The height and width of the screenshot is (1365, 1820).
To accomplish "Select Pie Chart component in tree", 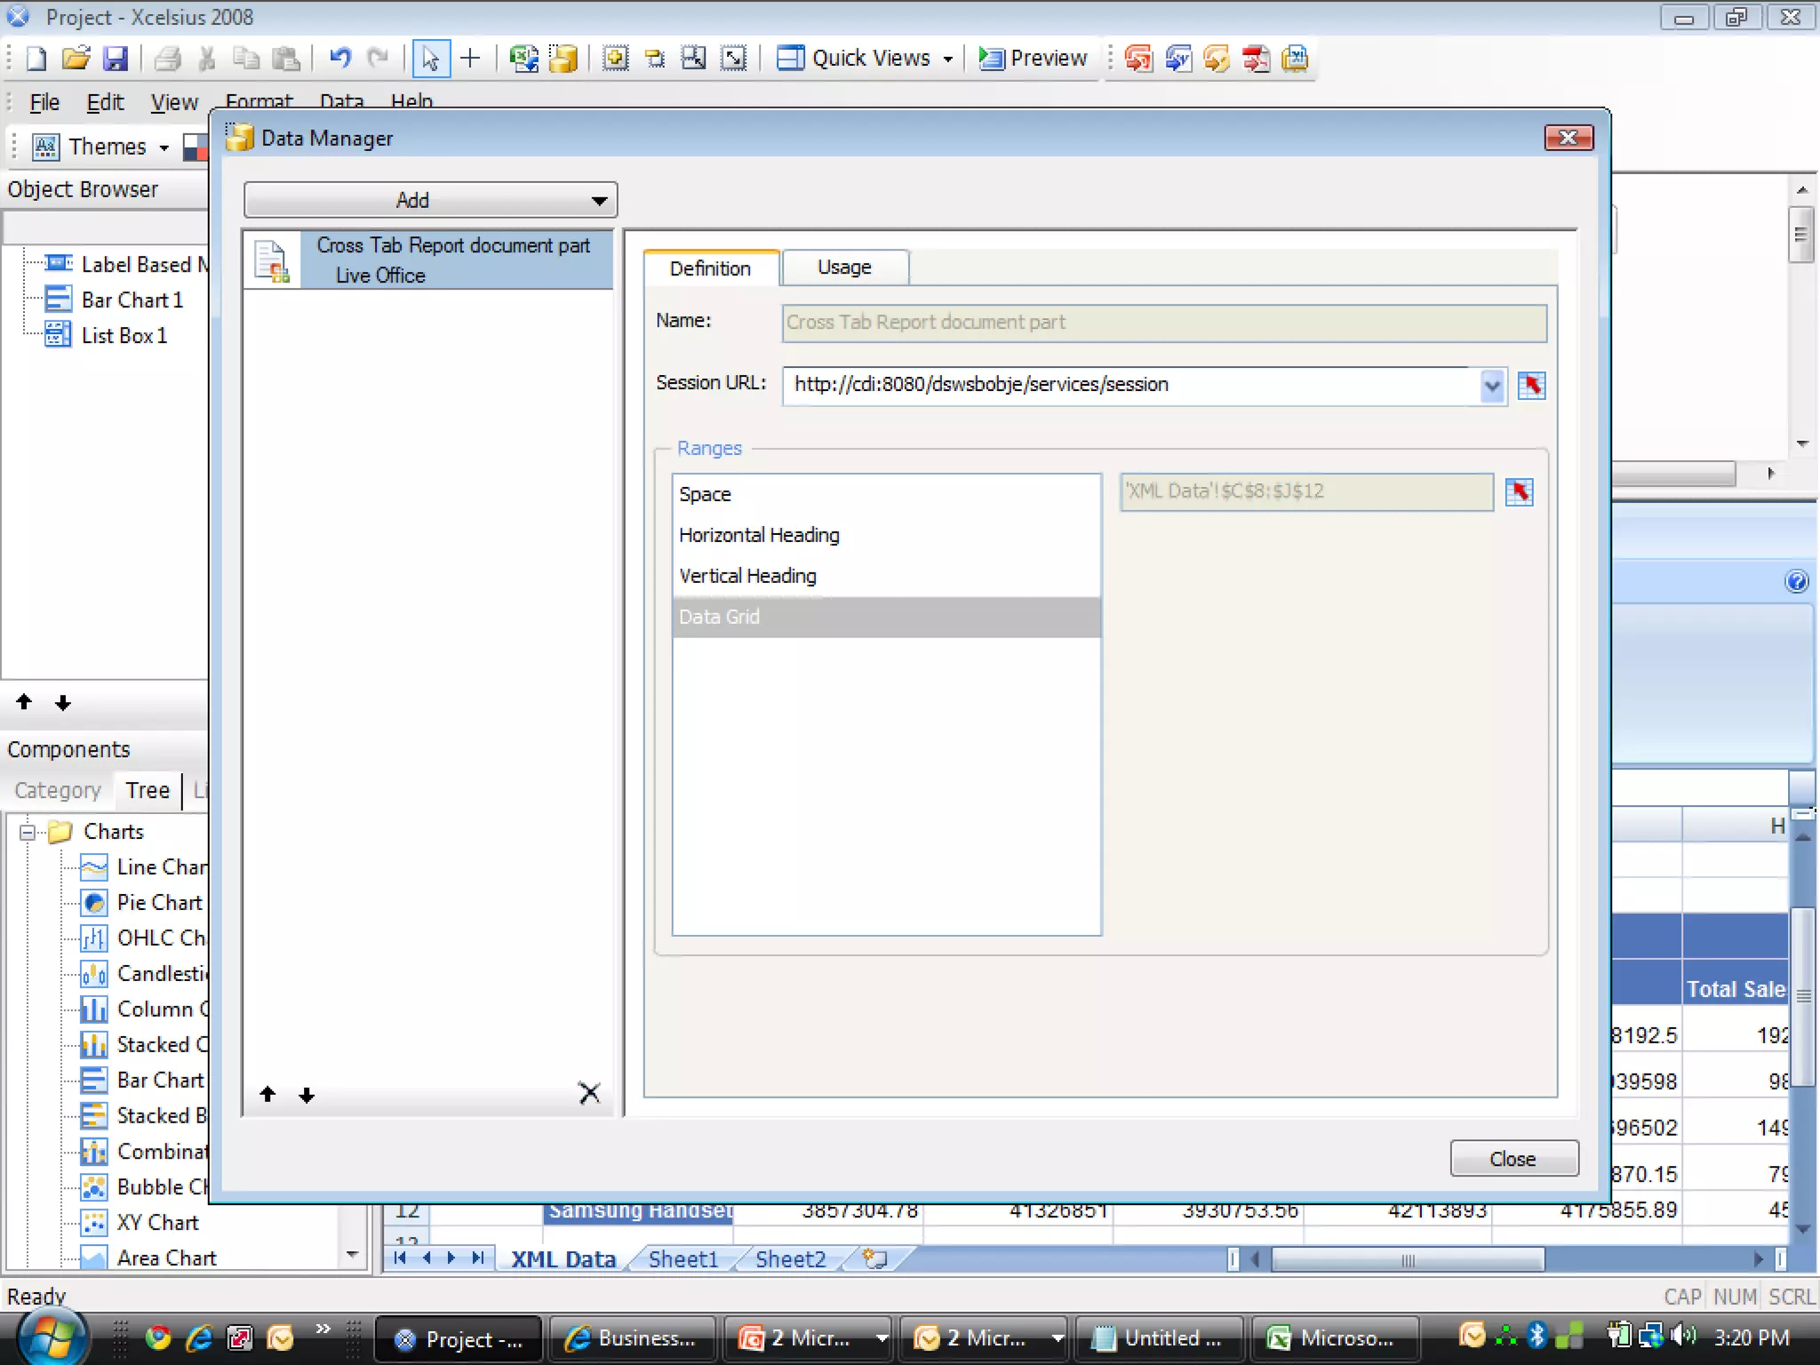I will tap(159, 903).
